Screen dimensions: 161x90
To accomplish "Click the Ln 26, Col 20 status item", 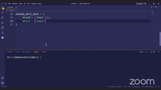I will [111, 87].
